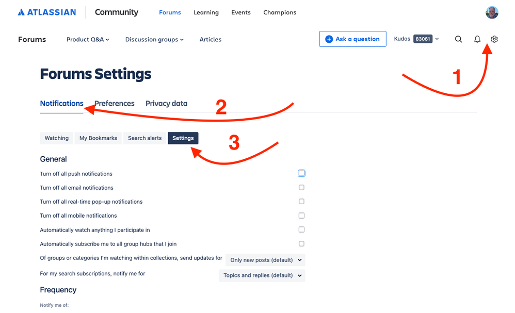Image resolution: width=515 pixels, height=313 pixels.
Task: Open the settings gear icon
Action: [x=494, y=39]
